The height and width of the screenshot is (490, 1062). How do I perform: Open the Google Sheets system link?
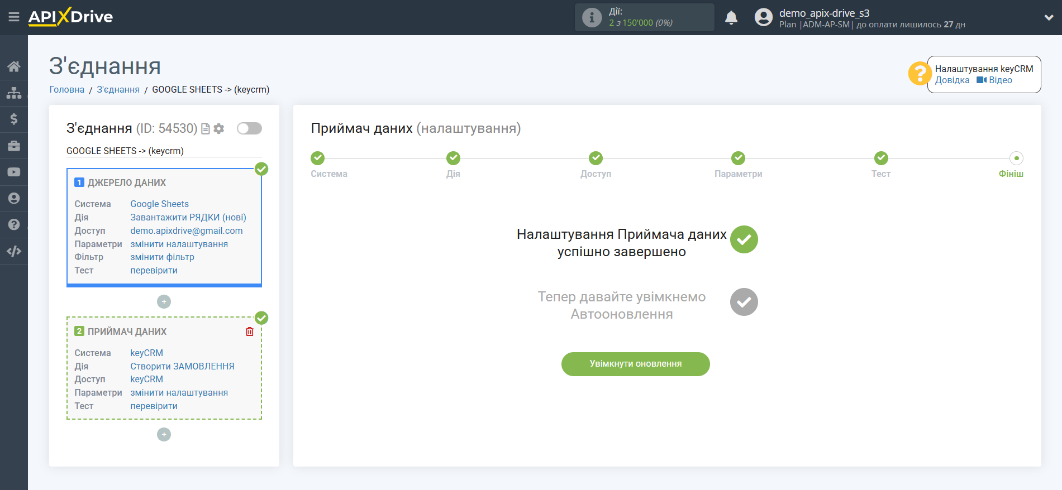point(159,204)
